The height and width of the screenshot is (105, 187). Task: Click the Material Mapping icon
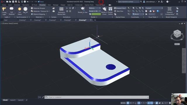pyautogui.click(x=32, y=14)
